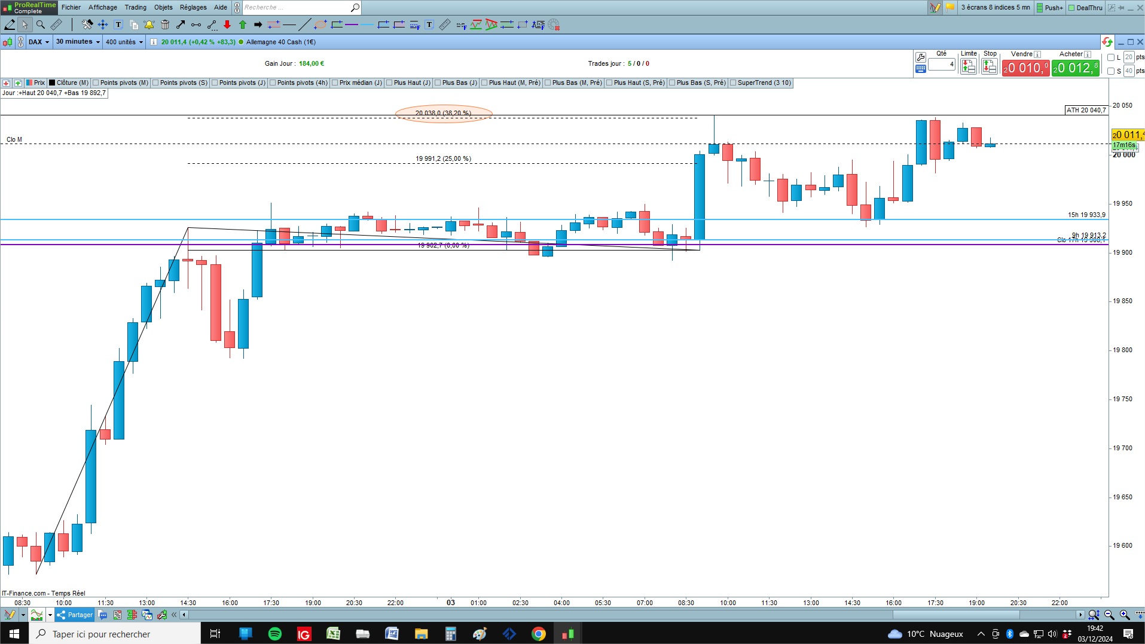The width and height of the screenshot is (1145, 644).
Task: Click the alert bell icon
Action: [x=149, y=25]
